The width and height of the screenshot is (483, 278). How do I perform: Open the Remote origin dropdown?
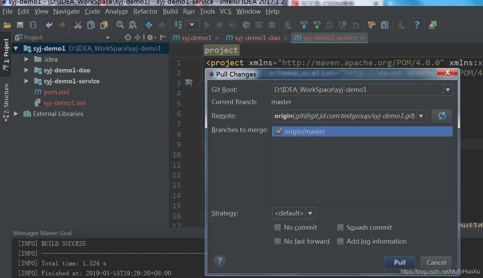click(421, 116)
